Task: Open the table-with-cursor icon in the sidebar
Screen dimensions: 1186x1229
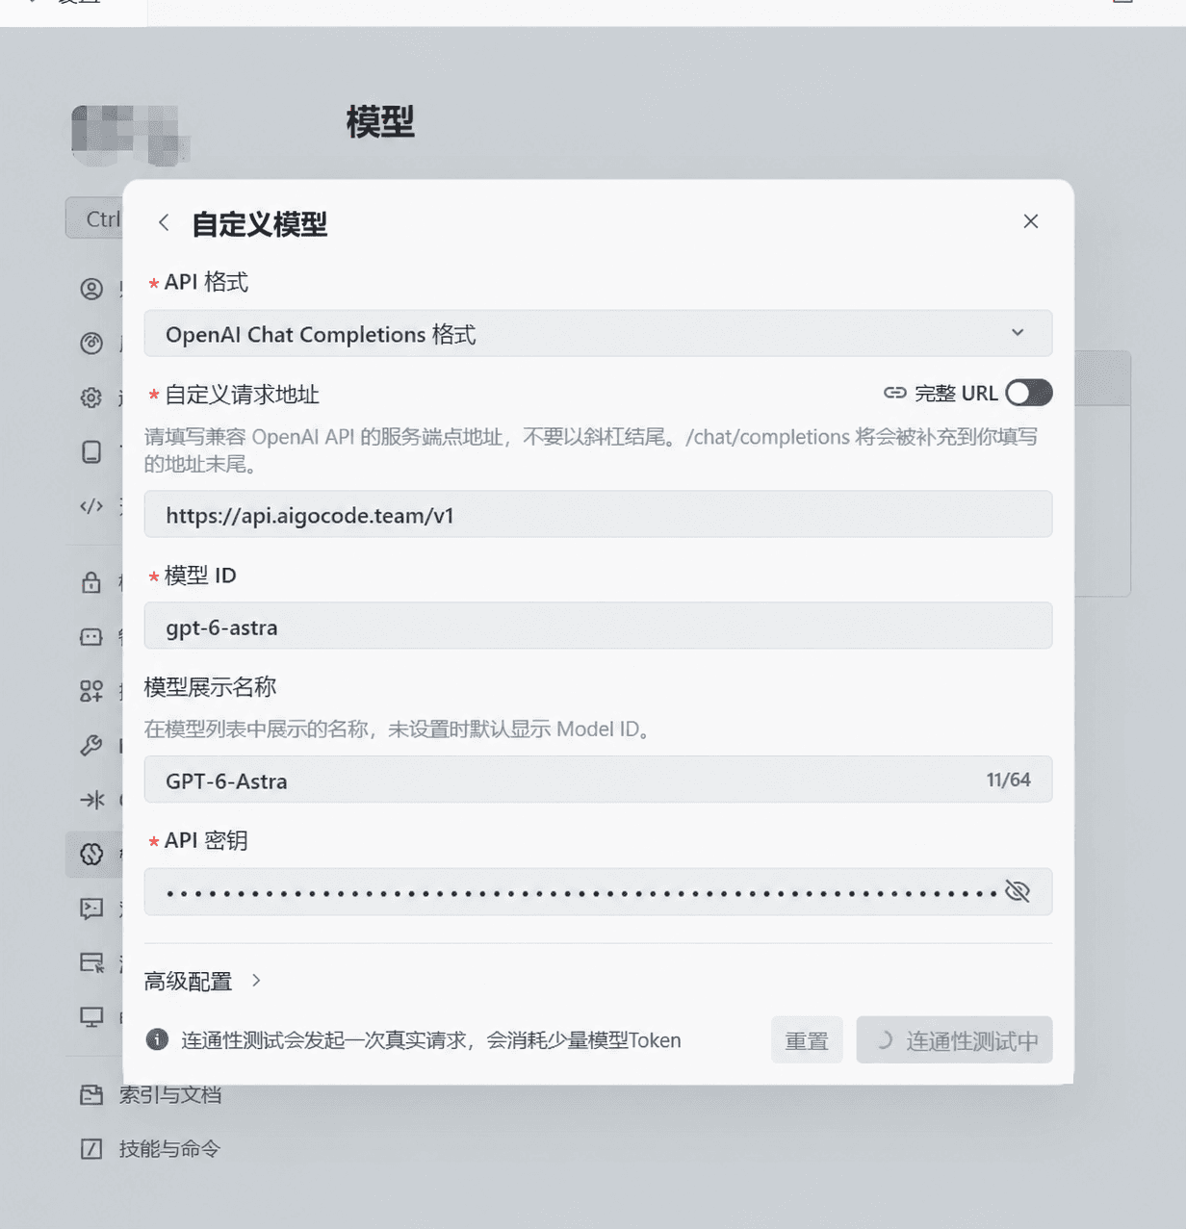Action: tap(91, 962)
